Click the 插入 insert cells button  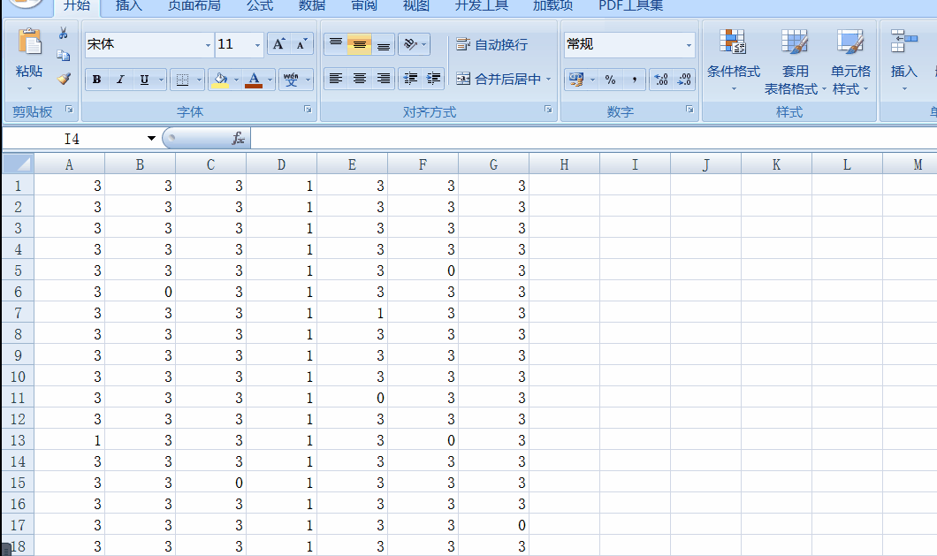click(x=903, y=61)
